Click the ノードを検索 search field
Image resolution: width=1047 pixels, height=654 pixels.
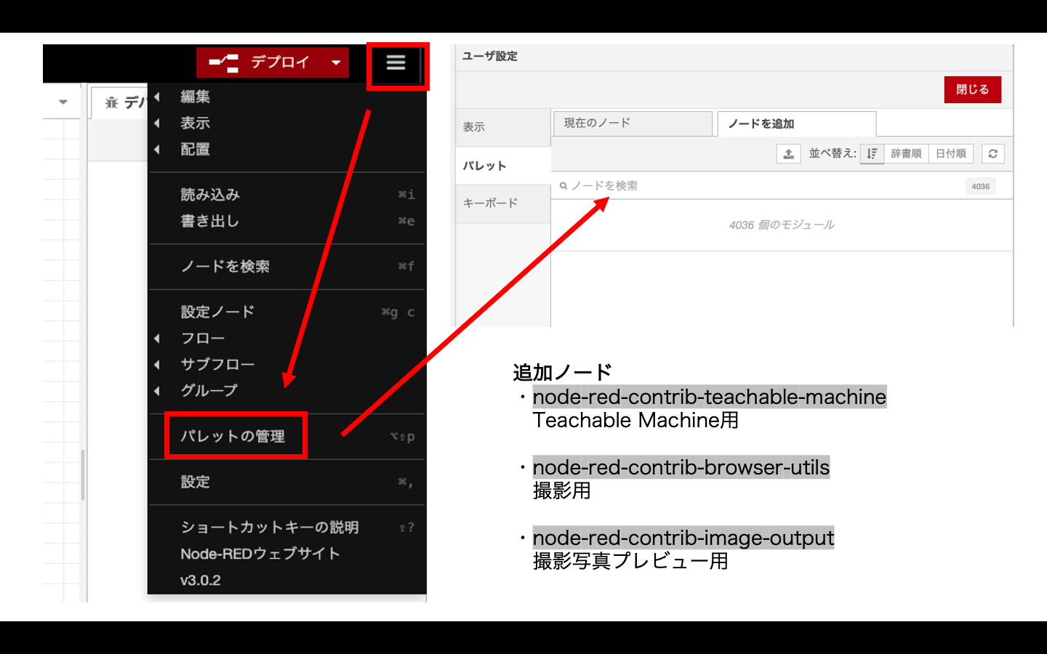click(782, 186)
